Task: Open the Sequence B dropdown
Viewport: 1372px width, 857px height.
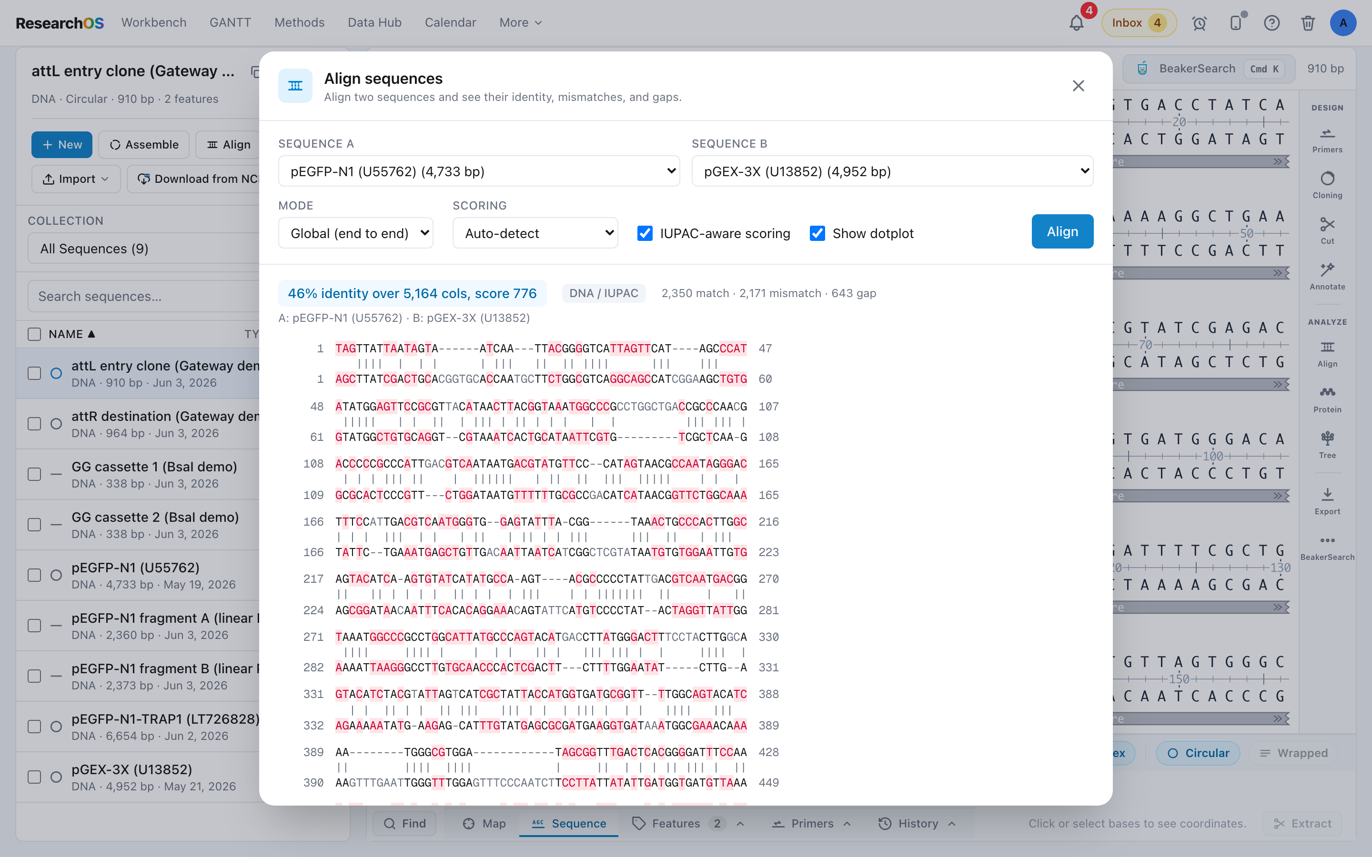Action: tap(892, 171)
